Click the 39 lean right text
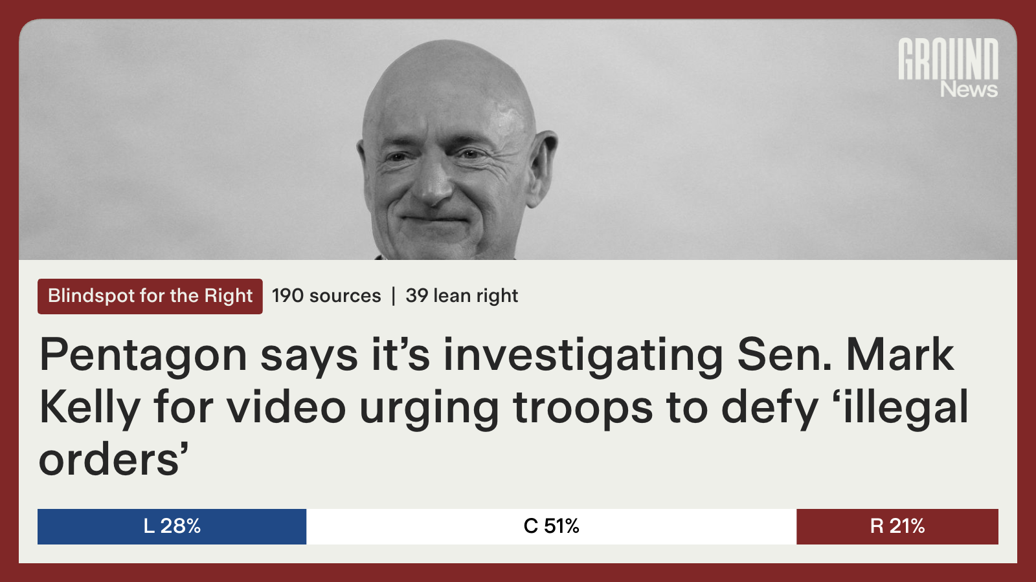 coord(462,296)
